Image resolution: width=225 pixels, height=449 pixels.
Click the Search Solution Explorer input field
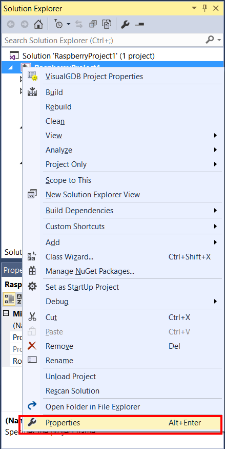coord(104,40)
